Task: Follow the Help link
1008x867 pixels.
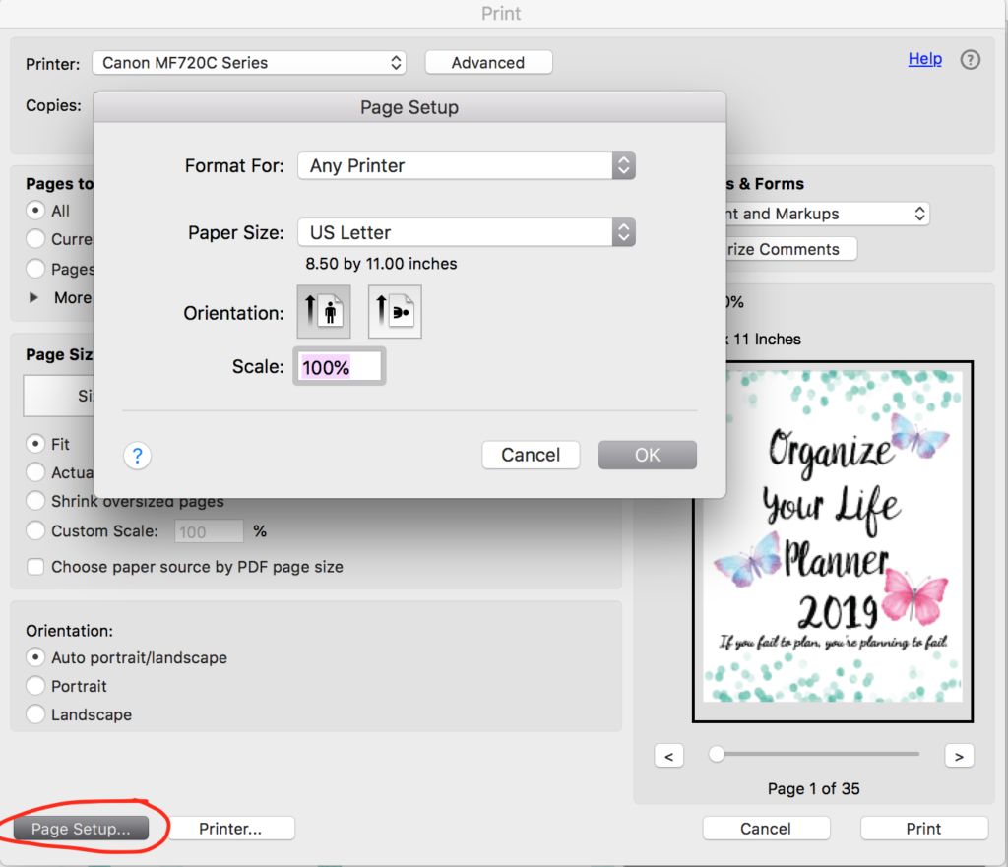Action: (924, 59)
